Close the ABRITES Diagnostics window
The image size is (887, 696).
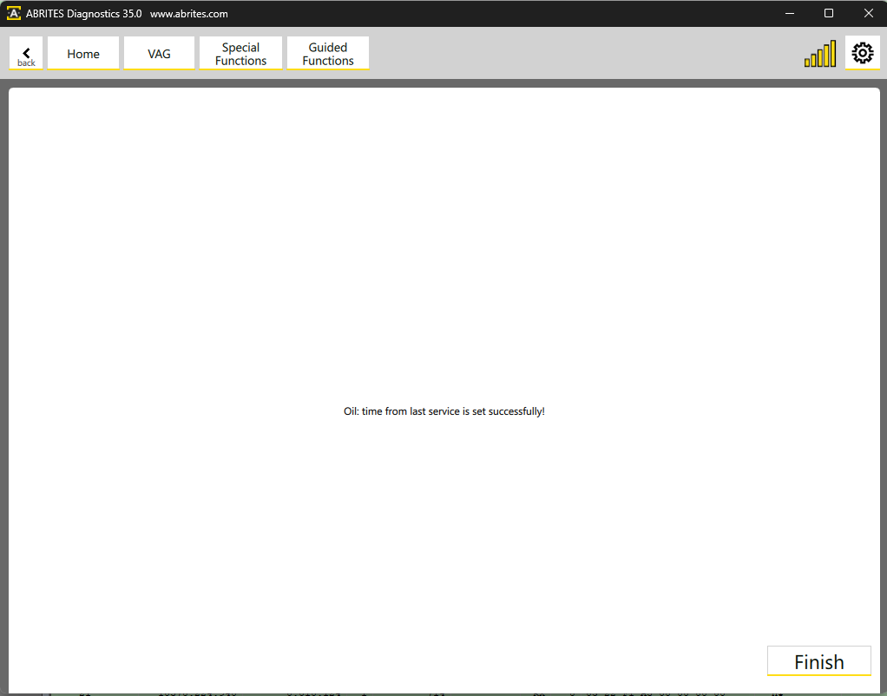coord(868,13)
